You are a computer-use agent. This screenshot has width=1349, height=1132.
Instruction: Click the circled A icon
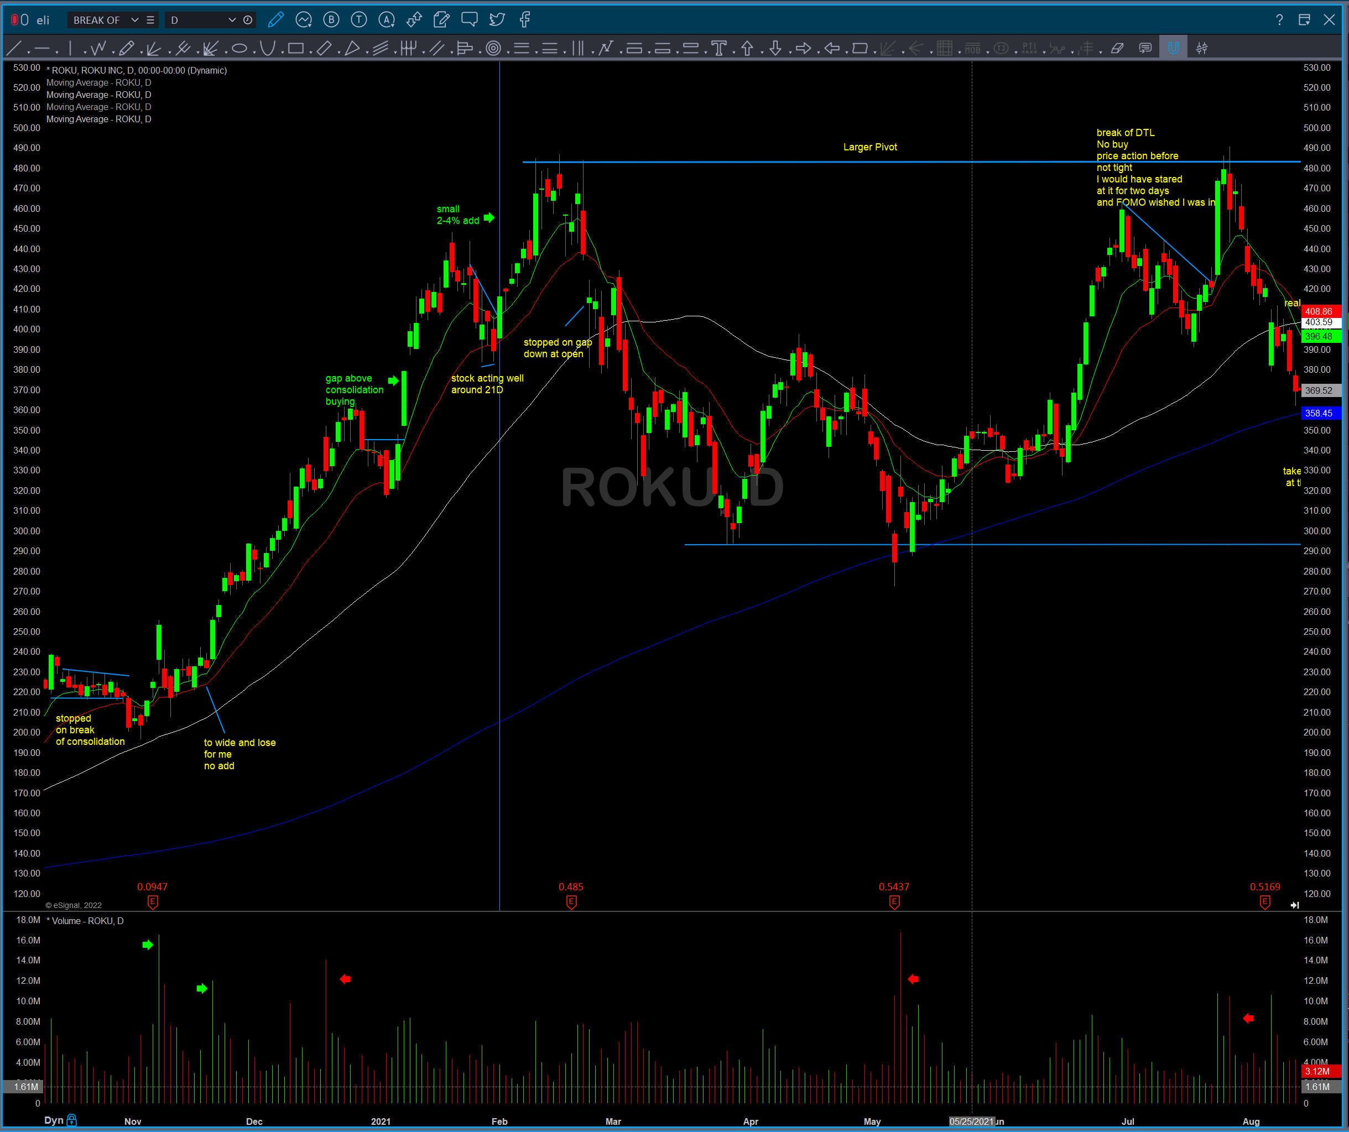click(387, 20)
